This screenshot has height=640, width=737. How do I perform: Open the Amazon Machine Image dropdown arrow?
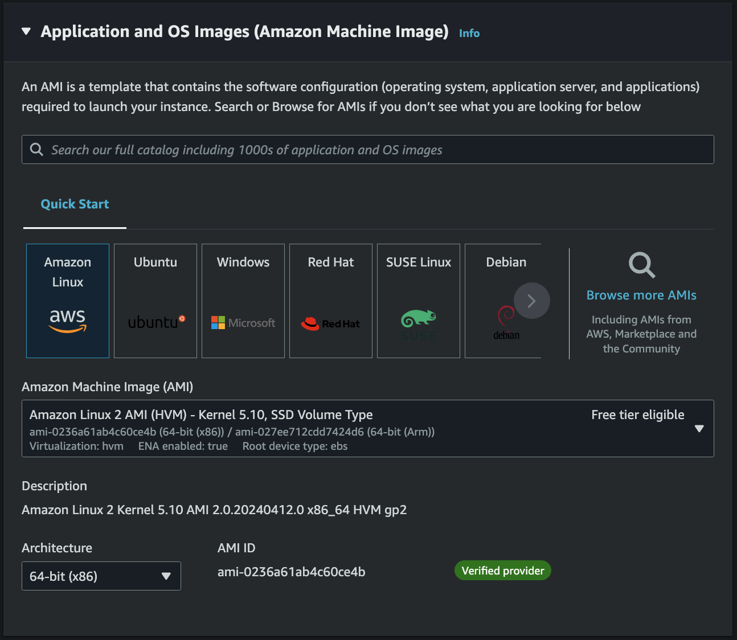[699, 429]
